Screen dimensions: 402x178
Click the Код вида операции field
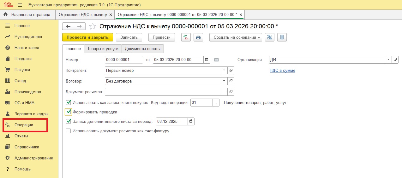[202, 102]
